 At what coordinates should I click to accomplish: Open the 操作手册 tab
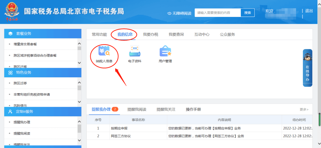pyautogui.click(x=193, y=109)
